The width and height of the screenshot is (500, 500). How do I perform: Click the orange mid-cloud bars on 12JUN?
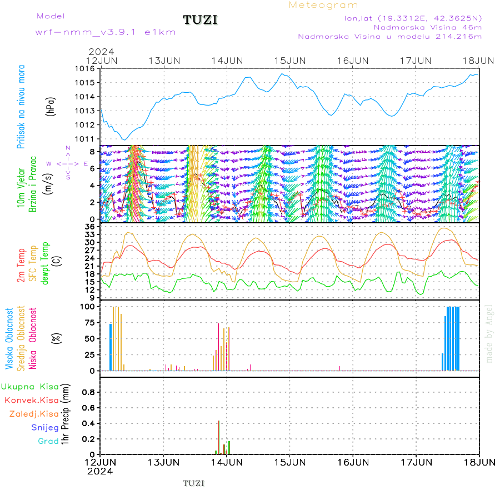tap(118, 338)
